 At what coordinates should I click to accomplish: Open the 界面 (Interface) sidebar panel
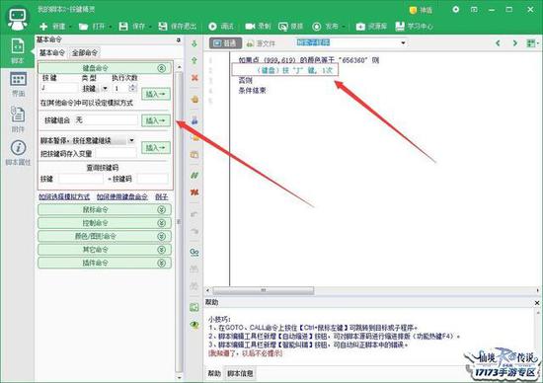click(18, 84)
